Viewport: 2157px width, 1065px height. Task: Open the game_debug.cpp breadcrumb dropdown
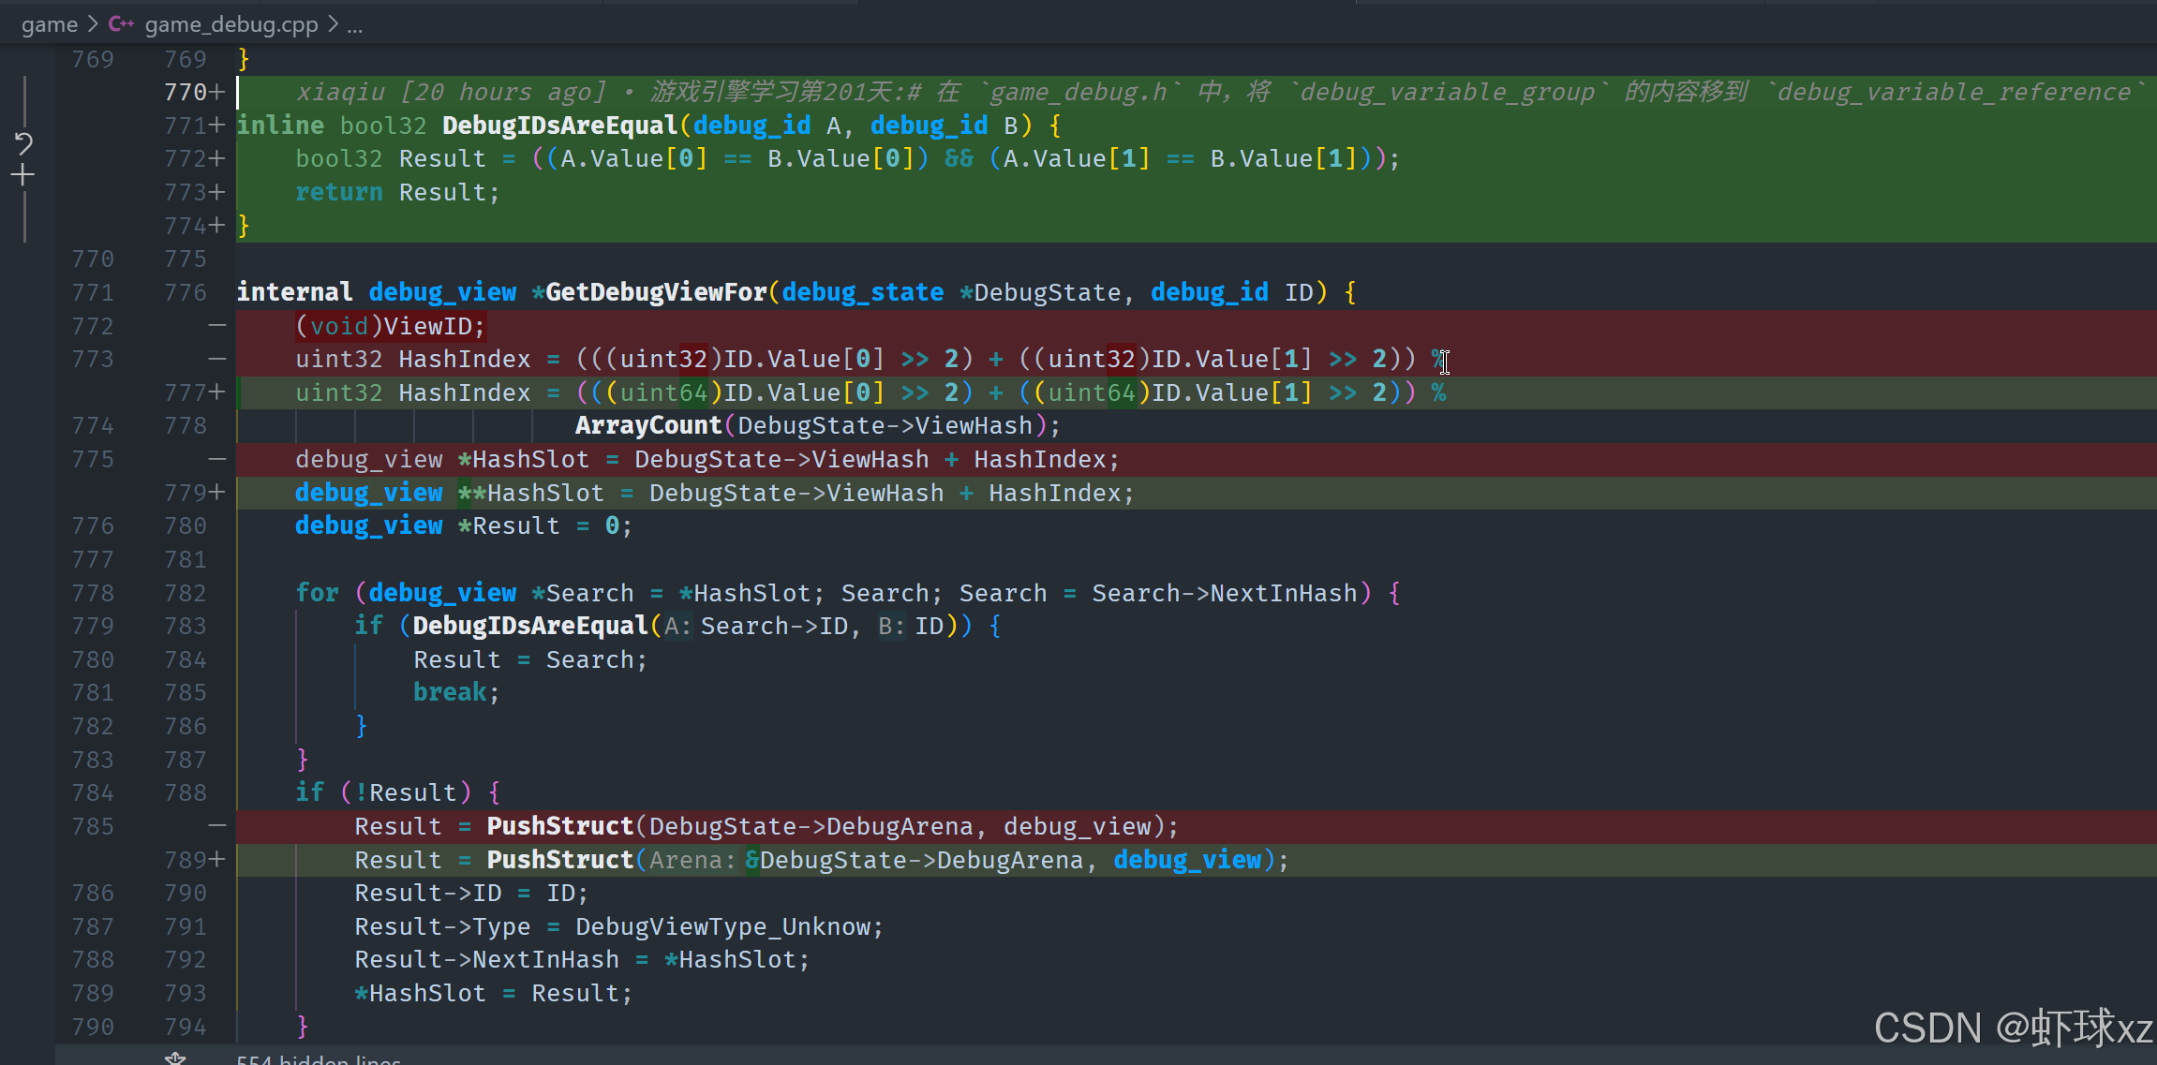point(231,24)
